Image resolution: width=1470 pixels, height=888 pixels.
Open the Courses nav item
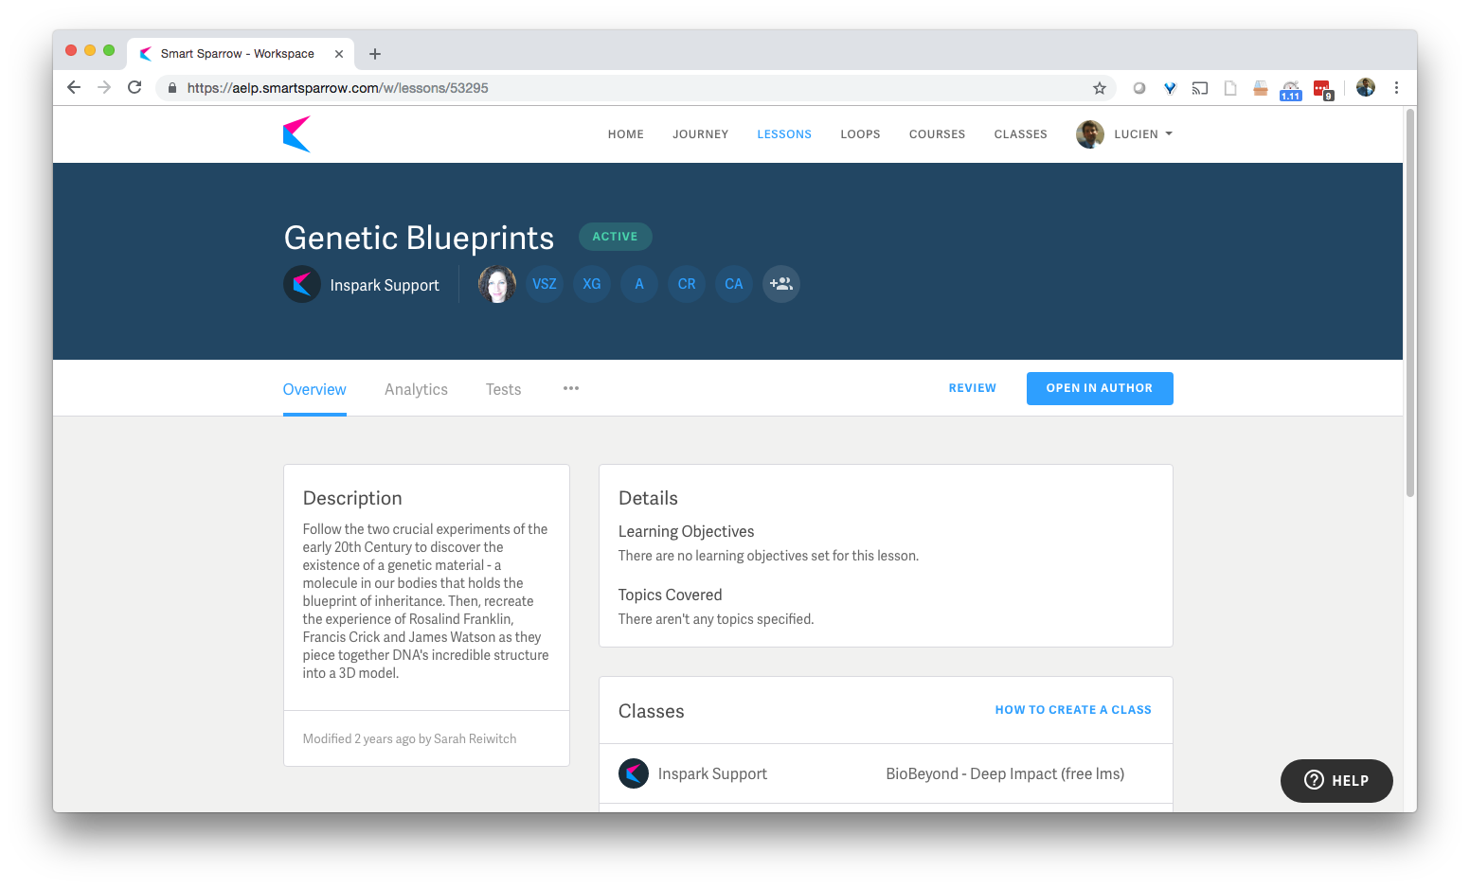[x=938, y=134]
